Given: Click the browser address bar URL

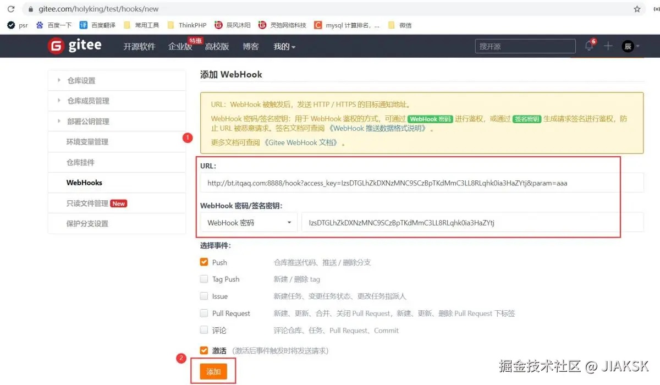Looking at the screenshot, I should tap(98, 9).
